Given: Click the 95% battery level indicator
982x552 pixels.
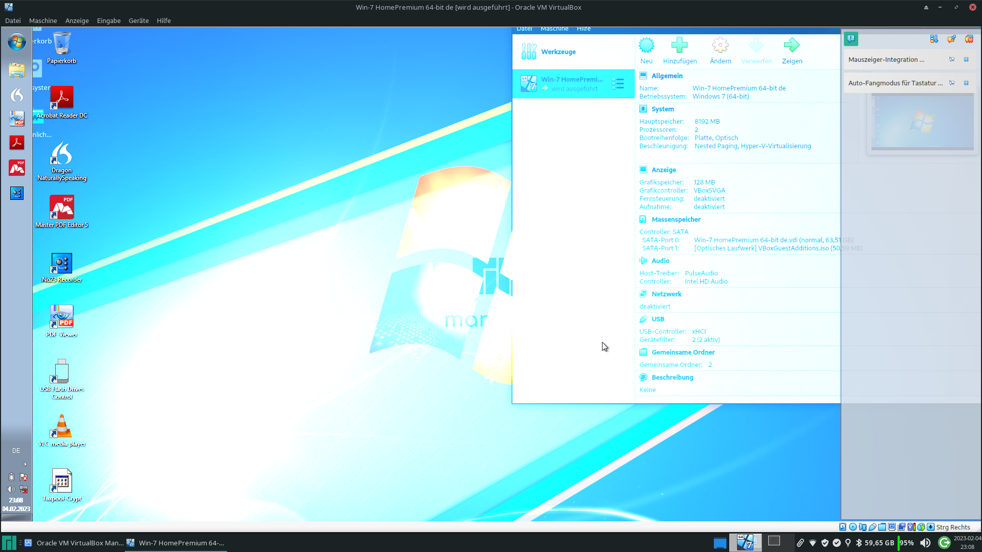Looking at the screenshot, I should pyautogui.click(x=907, y=543).
